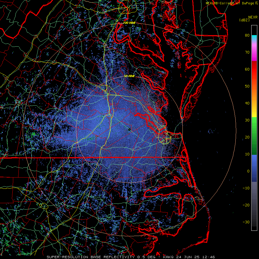Click the blue segment of the color bar

(254, 168)
